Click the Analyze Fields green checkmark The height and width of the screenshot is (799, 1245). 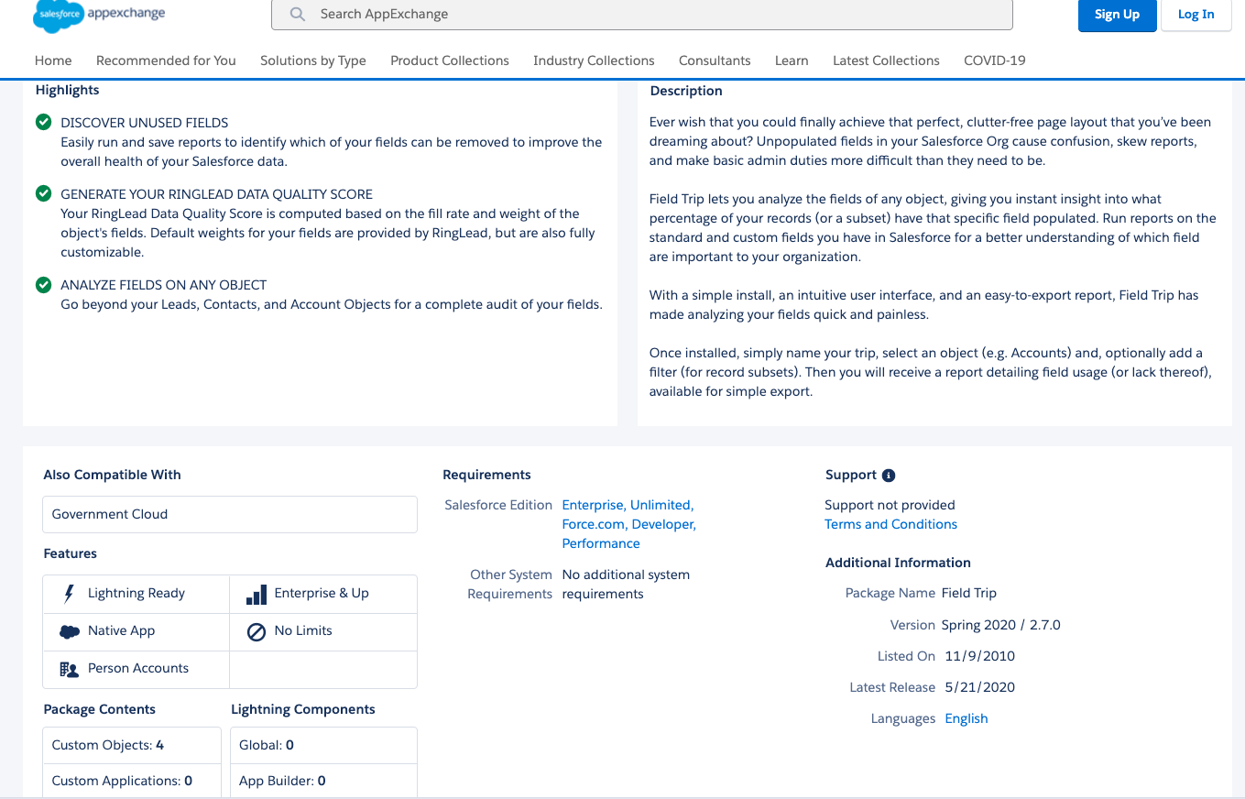(43, 285)
